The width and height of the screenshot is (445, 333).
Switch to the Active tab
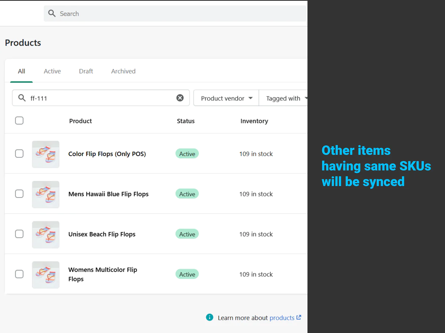52,71
